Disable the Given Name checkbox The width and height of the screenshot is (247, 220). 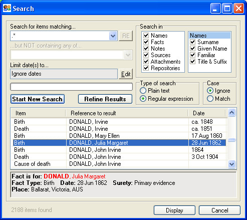point(193,49)
